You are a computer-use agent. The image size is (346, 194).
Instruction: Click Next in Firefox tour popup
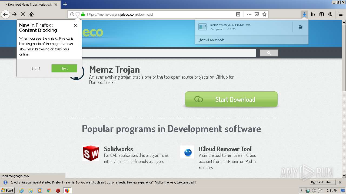click(x=64, y=68)
